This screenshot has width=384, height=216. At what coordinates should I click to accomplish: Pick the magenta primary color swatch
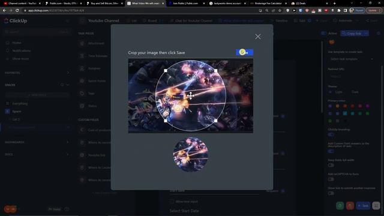point(368,106)
